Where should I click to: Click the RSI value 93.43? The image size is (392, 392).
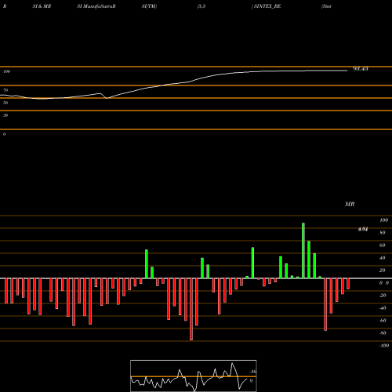click(x=361, y=69)
